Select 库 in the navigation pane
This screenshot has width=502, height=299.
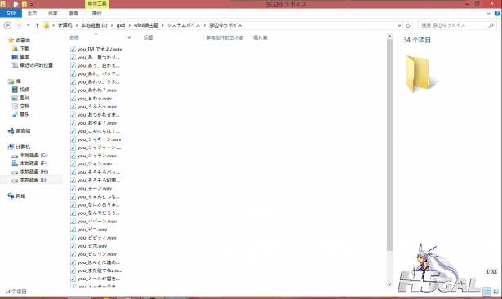tap(18, 81)
